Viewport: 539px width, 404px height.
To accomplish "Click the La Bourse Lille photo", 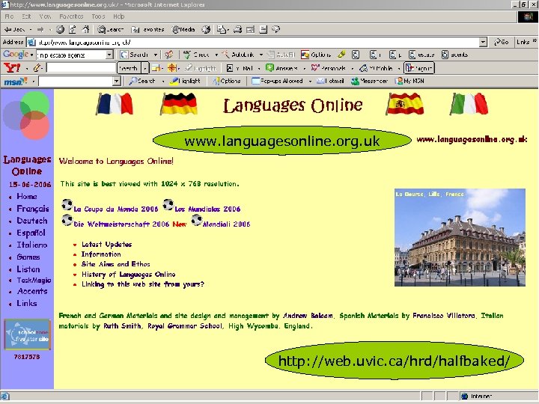I will pyautogui.click(x=460, y=237).
